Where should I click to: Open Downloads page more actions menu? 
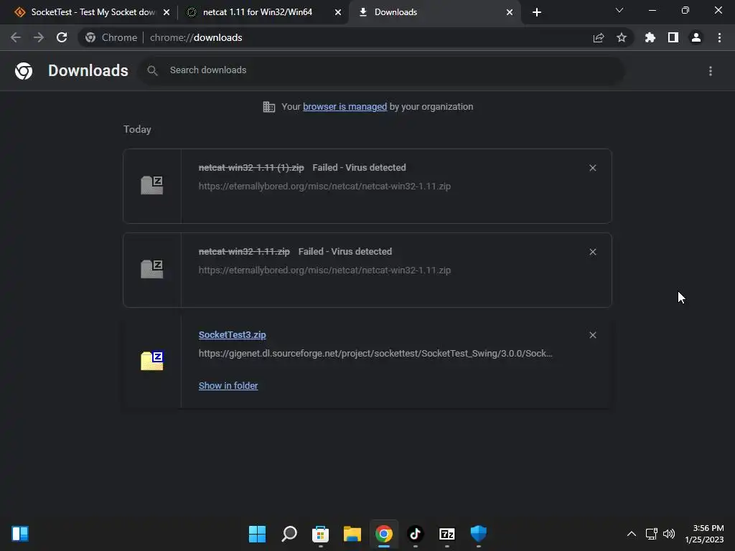click(x=711, y=71)
